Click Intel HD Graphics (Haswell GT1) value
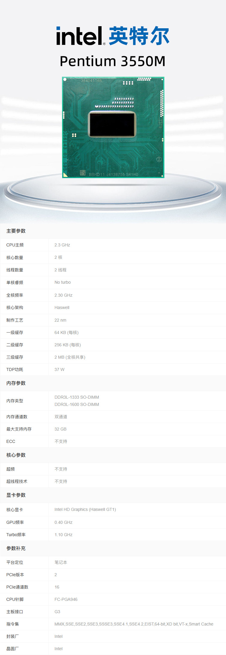Screen dimensions: 226x655 tap(85, 509)
